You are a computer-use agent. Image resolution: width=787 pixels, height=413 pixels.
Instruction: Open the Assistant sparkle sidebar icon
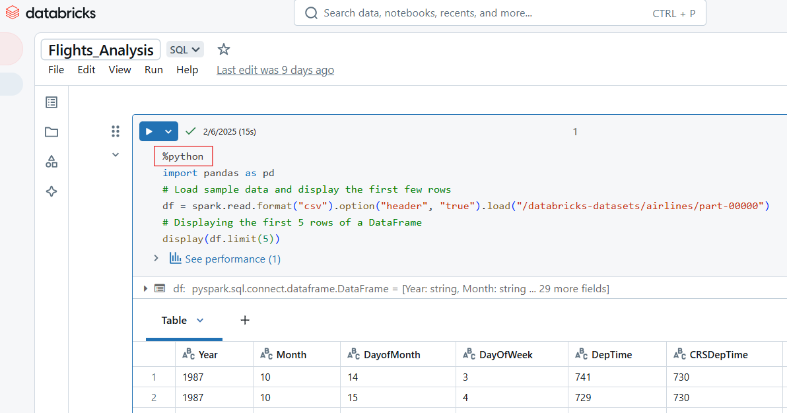click(51, 191)
